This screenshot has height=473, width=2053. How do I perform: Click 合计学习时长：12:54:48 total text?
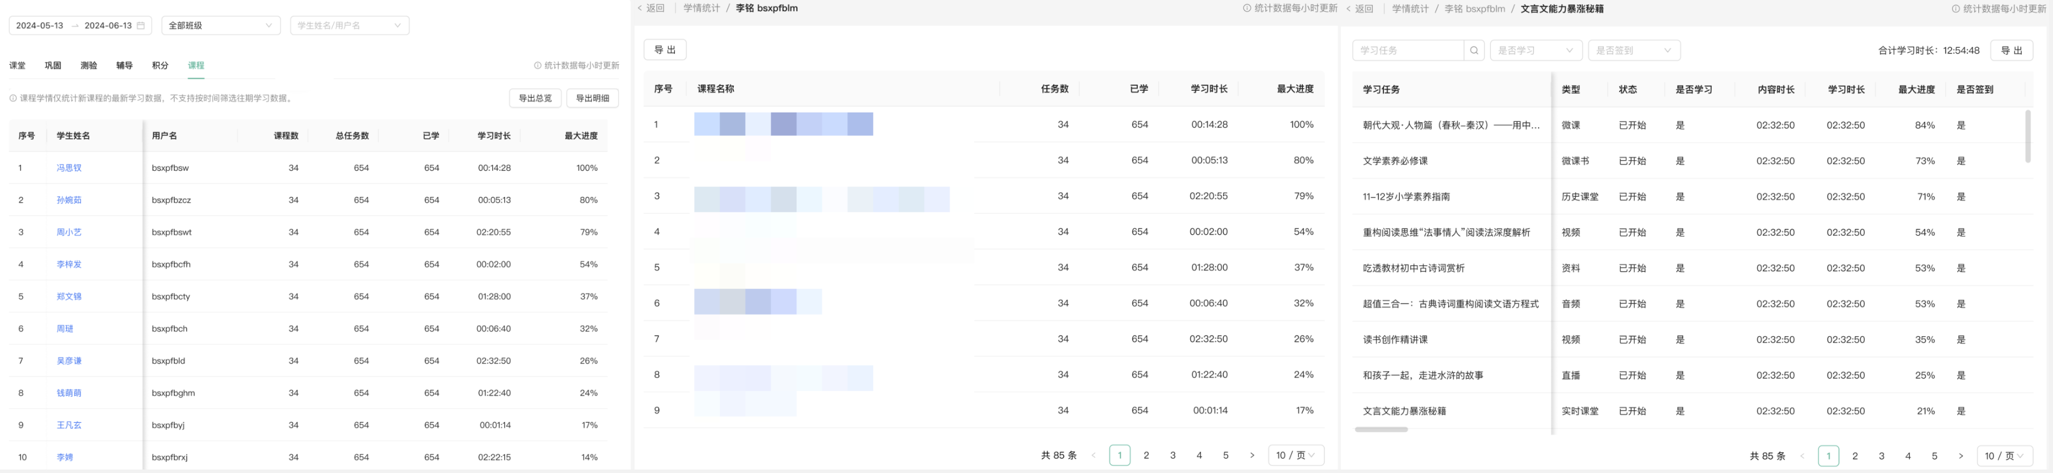click(1929, 50)
